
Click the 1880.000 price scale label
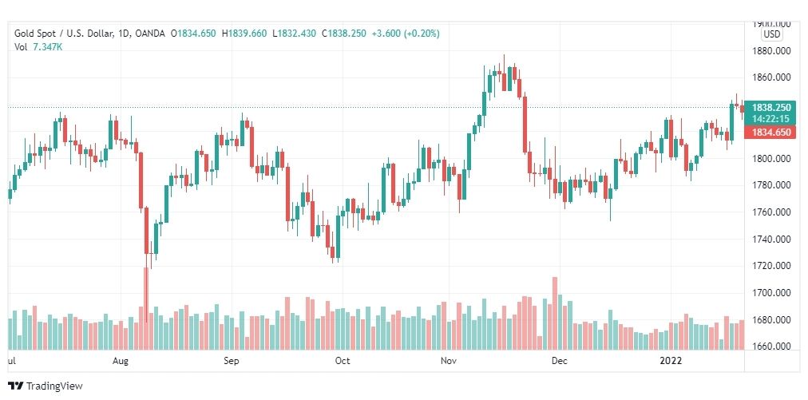(x=771, y=51)
